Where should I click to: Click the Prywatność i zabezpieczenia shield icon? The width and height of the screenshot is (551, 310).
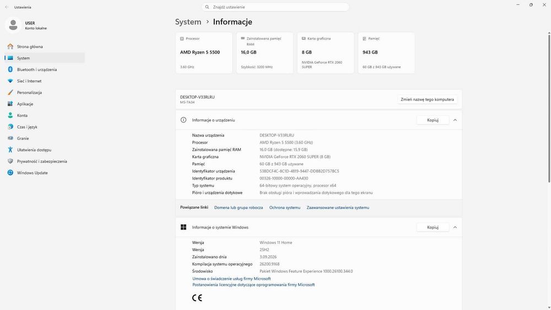(10, 161)
